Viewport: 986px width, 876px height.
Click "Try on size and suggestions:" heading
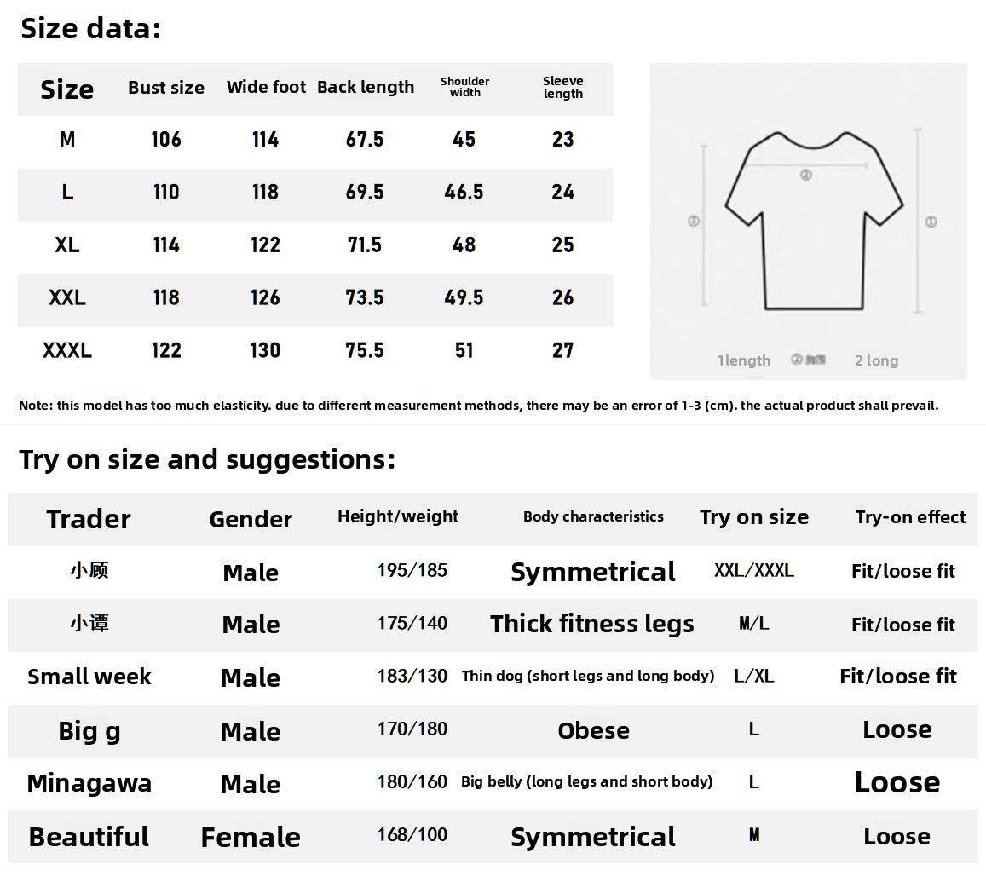coord(207,459)
